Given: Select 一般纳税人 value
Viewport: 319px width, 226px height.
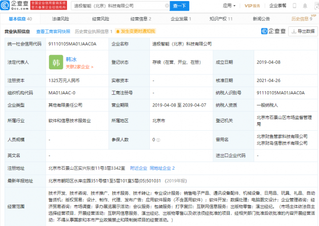Looking at the screenshot, I should tap(267, 105).
